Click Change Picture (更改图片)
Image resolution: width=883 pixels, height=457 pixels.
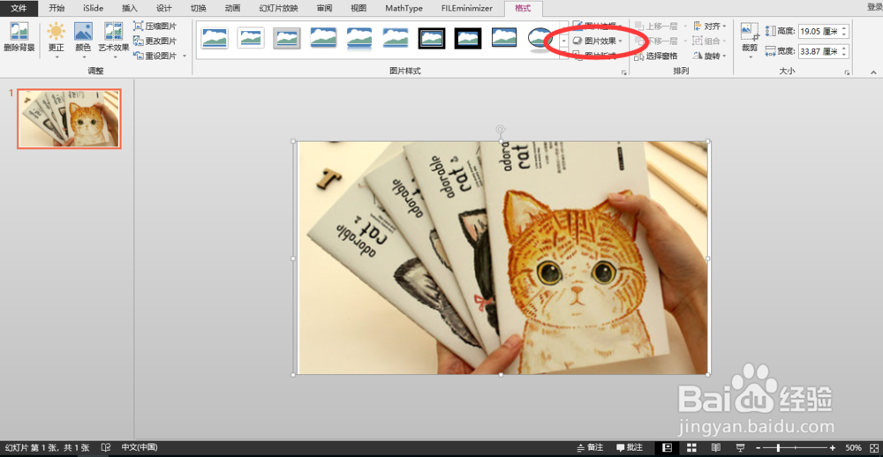tap(155, 41)
